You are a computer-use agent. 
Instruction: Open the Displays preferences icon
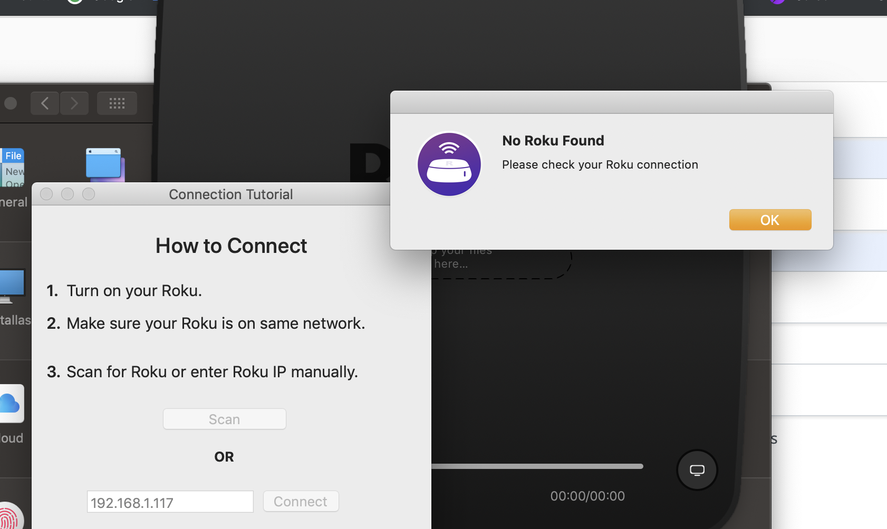[12, 286]
